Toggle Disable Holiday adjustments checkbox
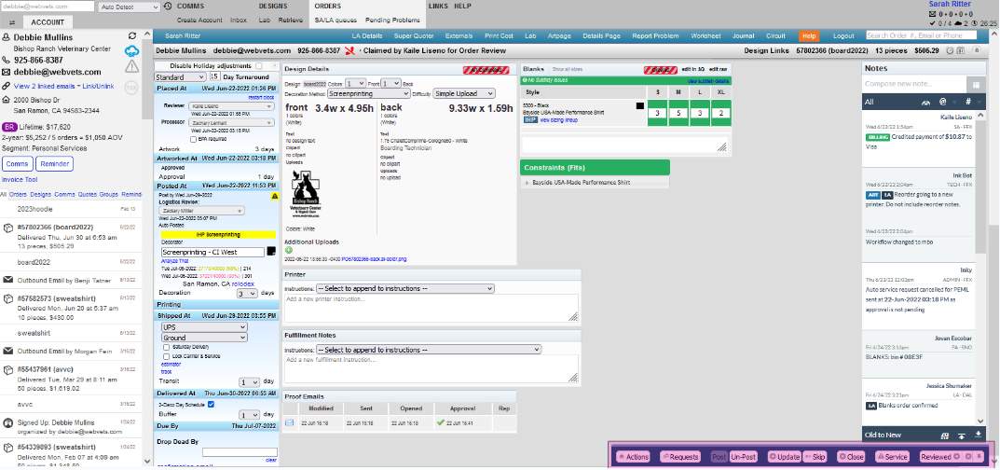The height and width of the screenshot is (470, 1000). (258, 66)
